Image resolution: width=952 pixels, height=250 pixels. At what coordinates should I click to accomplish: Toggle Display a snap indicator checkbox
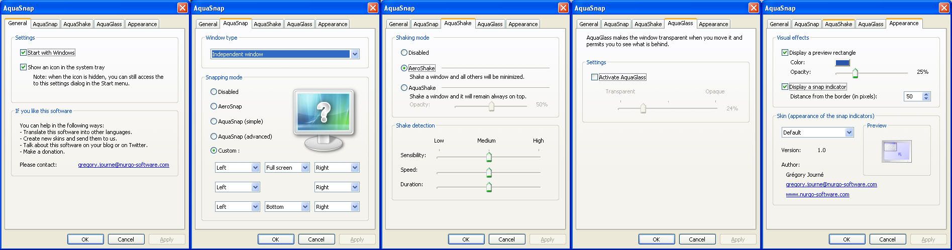[x=785, y=86]
